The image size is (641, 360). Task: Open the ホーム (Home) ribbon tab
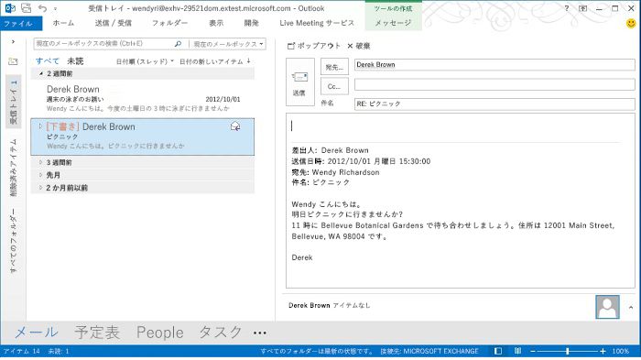[x=63, y=23]
